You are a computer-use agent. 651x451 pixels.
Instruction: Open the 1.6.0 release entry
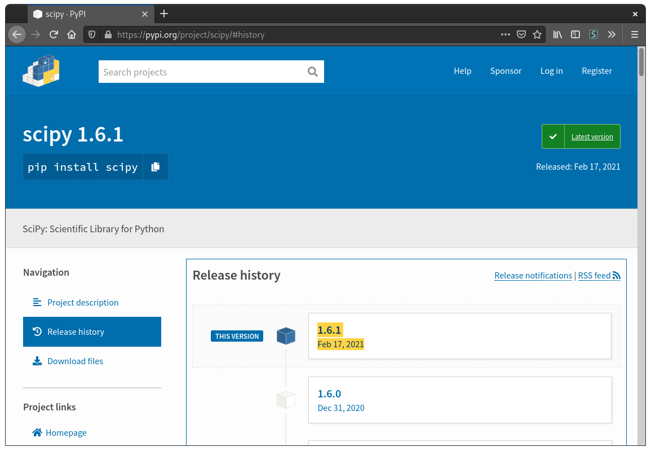[459, 400]
